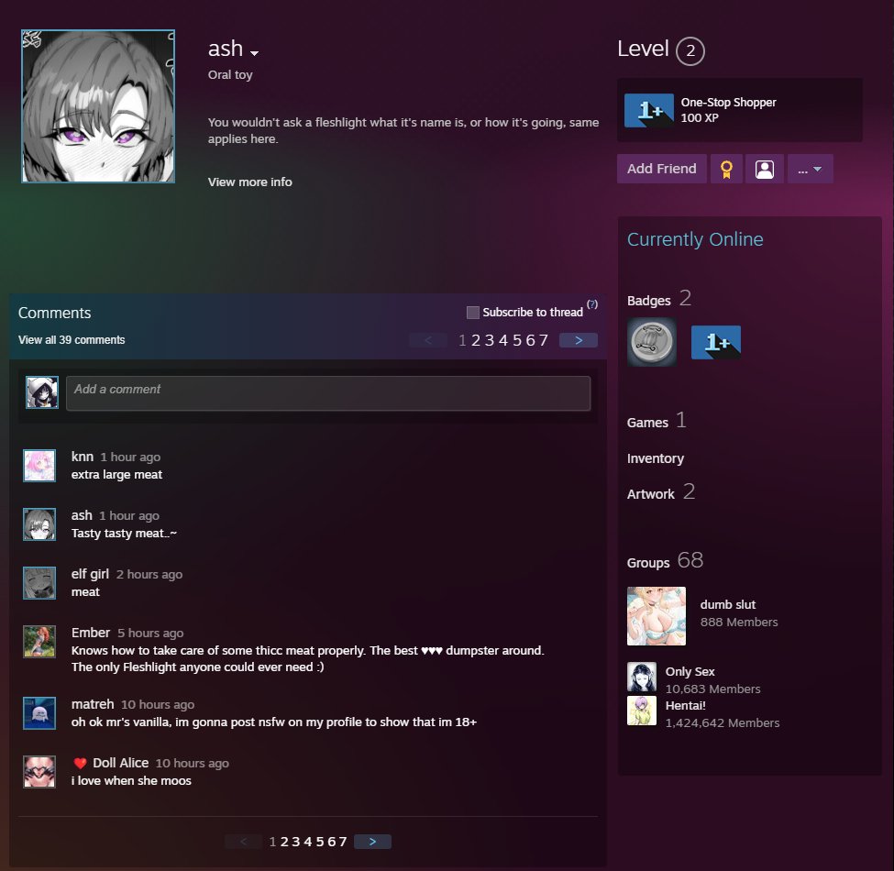Click Ember's avatar in the comments
Viewport: 894px width, 871px height.
tap(40, 642)
